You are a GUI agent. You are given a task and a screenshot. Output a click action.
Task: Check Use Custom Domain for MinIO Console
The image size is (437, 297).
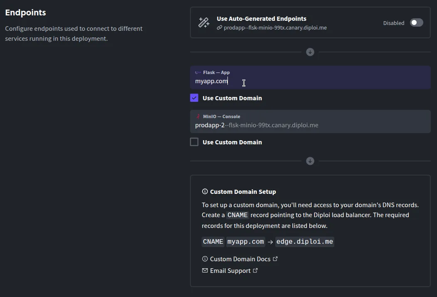point(194,142)
